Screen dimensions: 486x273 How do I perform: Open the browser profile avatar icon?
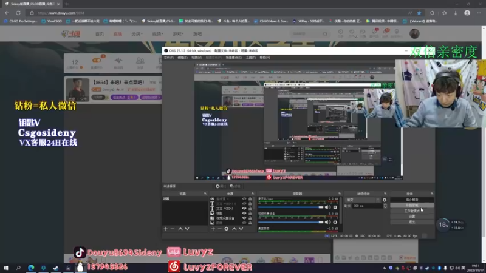(467, 13)
